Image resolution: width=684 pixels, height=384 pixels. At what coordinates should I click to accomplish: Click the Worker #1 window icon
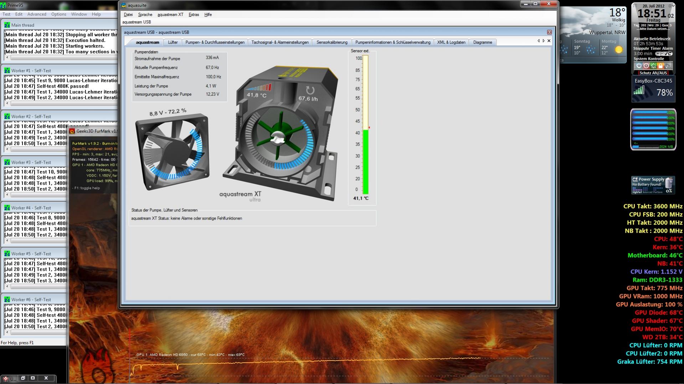7,70
